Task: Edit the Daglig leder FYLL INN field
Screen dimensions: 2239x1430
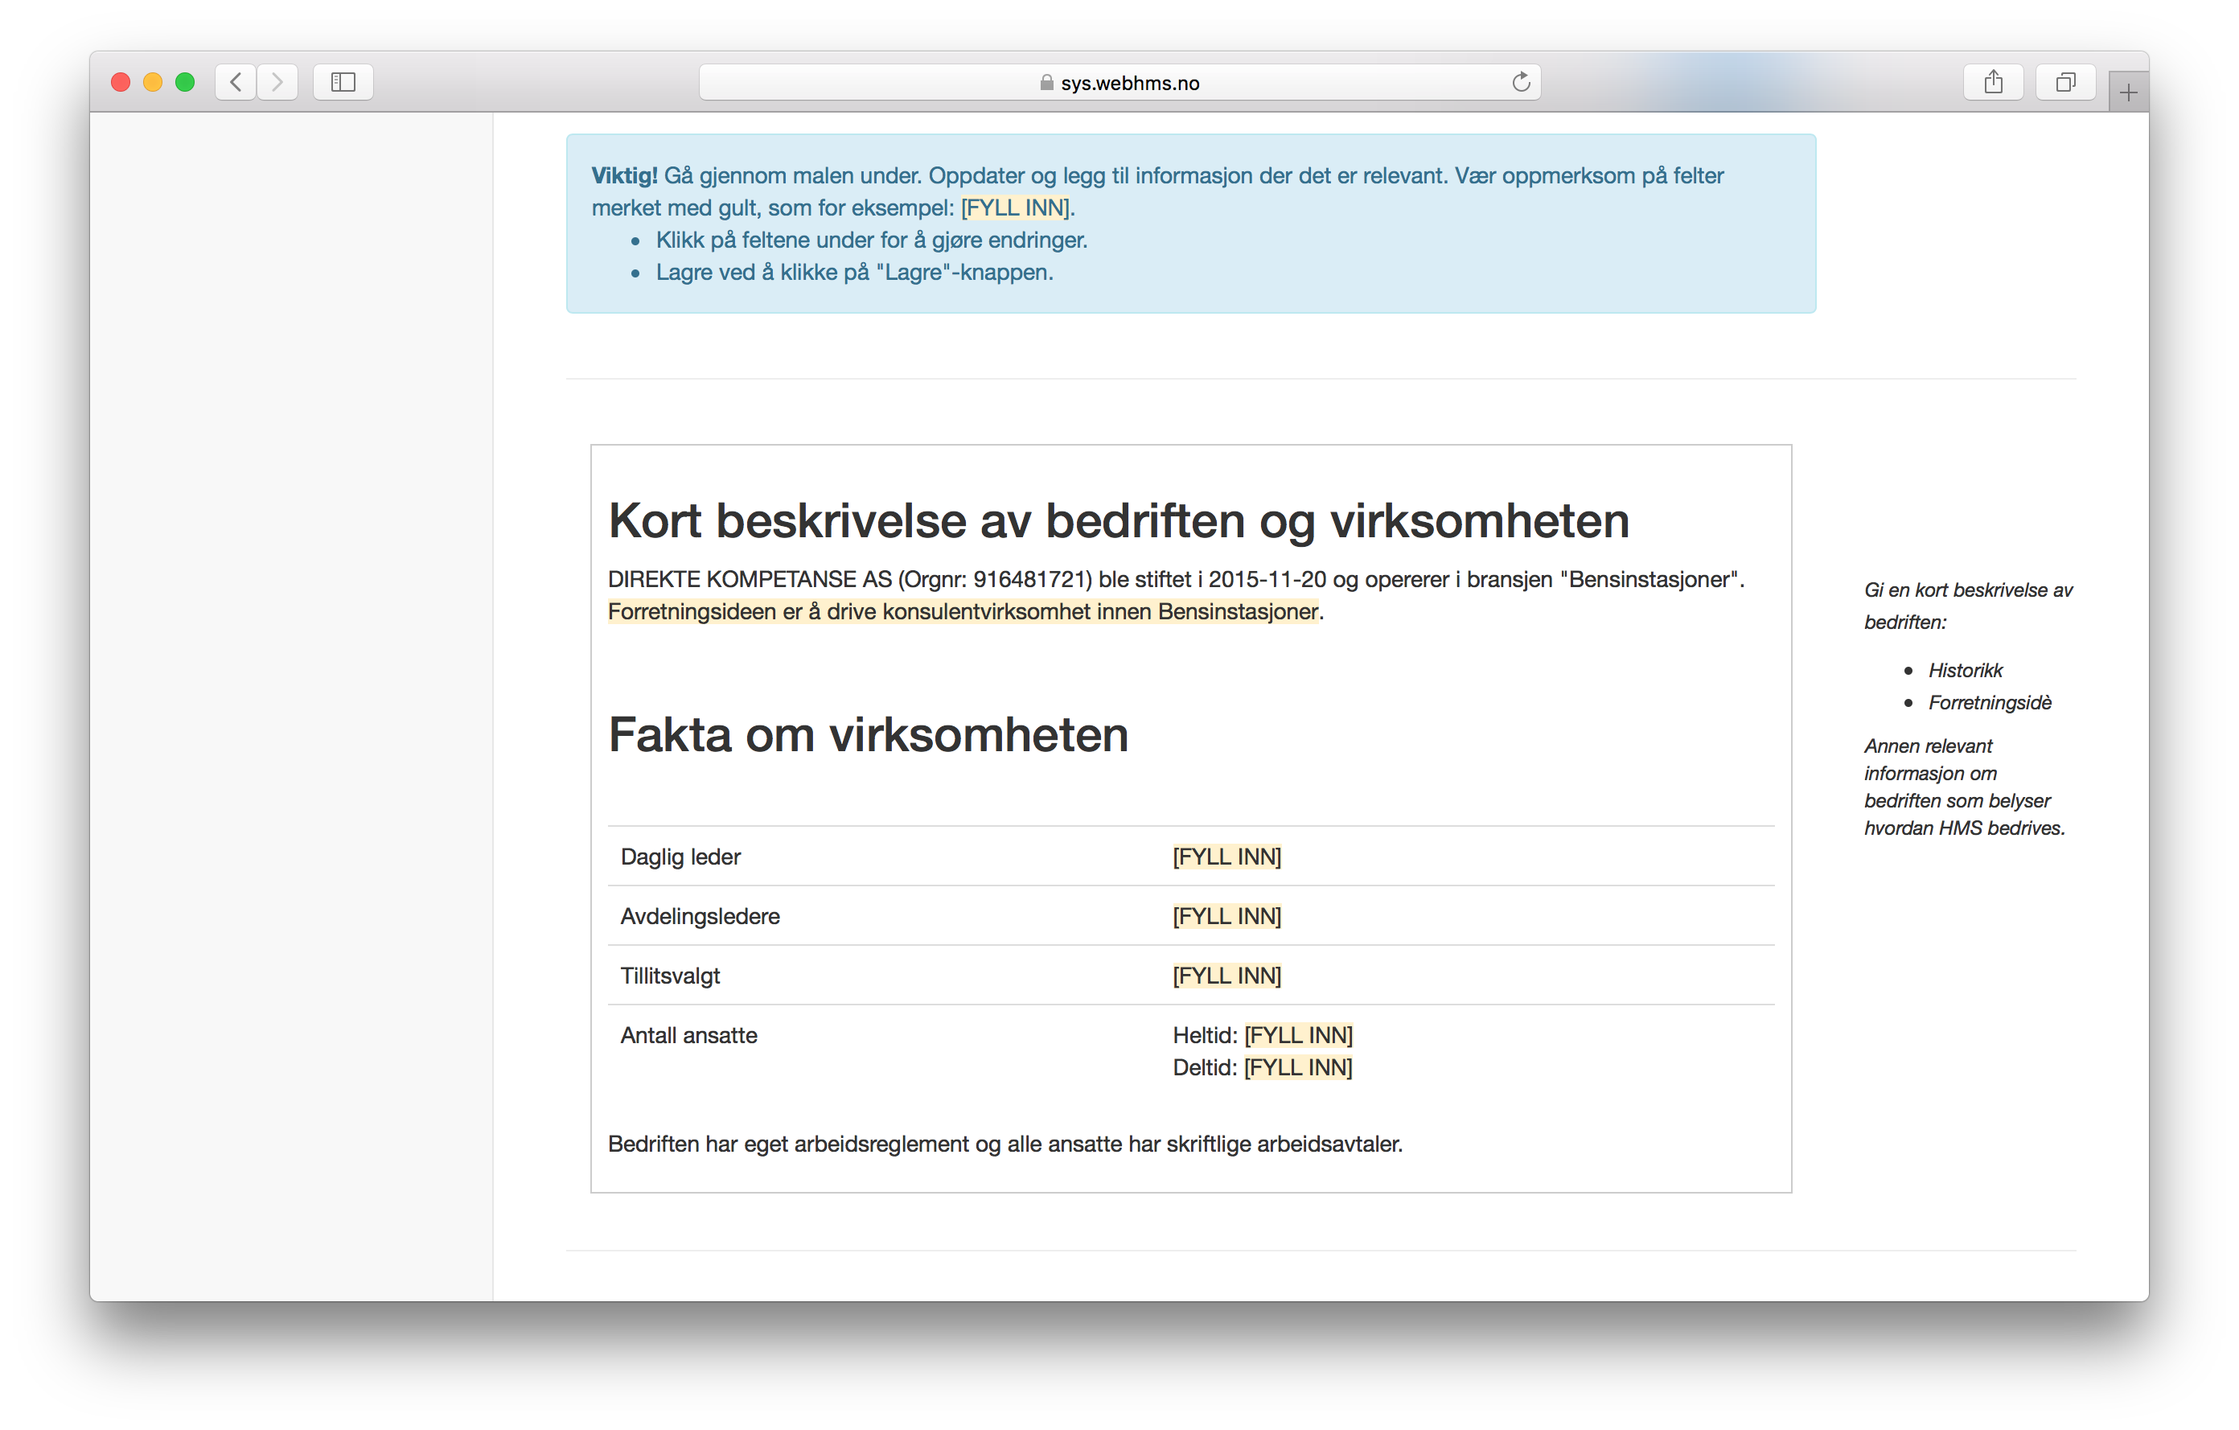Action: click(1226, 857)
